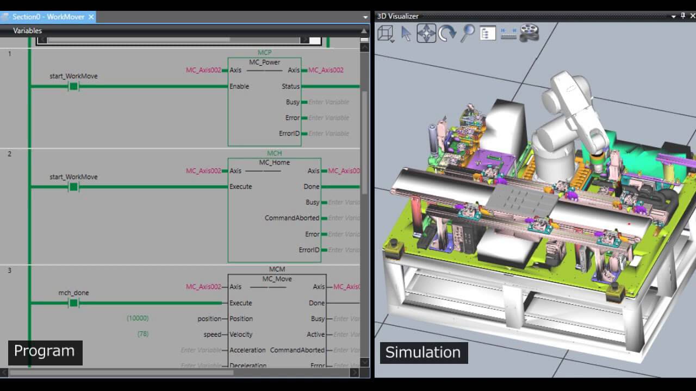
Task: Open the 3D object tree list icon
Action: point(488,34)
